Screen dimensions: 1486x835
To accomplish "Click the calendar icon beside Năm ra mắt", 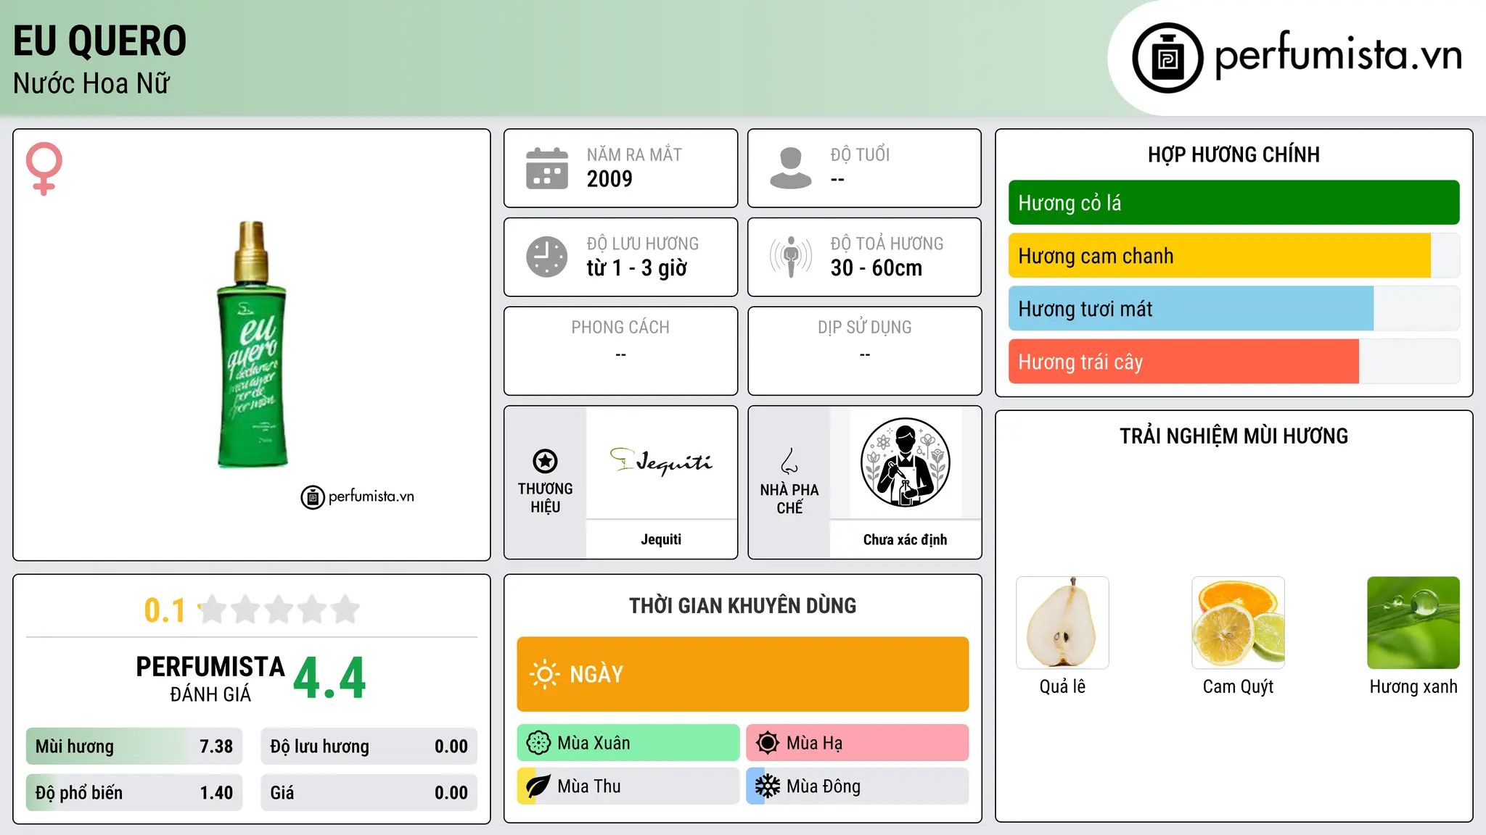I will tap(547, 168).
